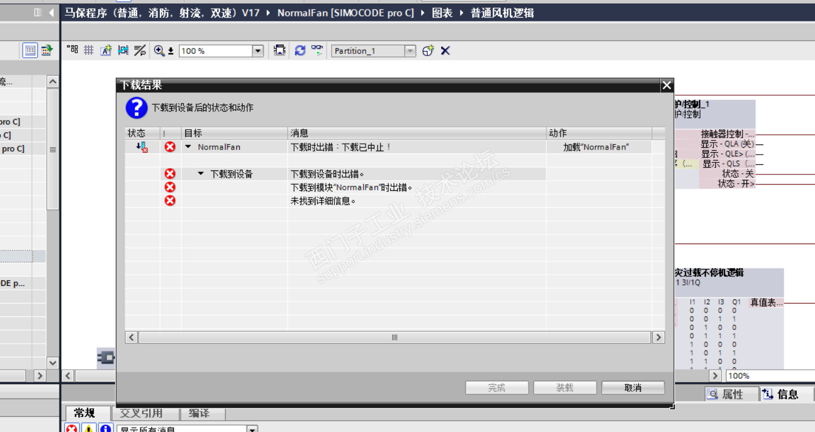Click the blue question mark dialog icon
Image resolution: width=815 pixels, height=432 pixels.
point(137,107)
